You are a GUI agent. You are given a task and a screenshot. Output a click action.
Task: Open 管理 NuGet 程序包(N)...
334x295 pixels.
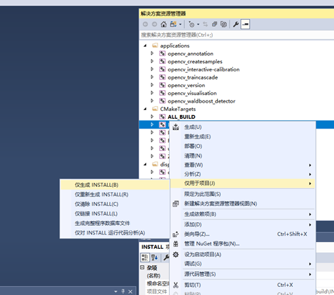(x=242, y=244)
